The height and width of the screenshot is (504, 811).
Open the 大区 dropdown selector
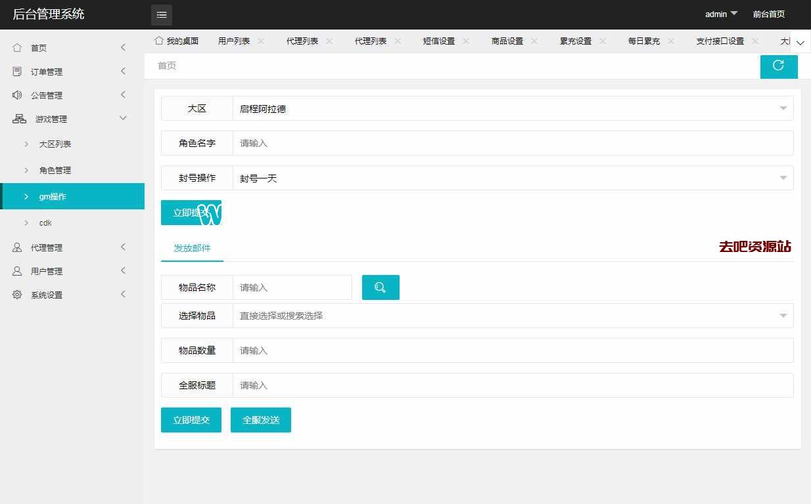513,109
